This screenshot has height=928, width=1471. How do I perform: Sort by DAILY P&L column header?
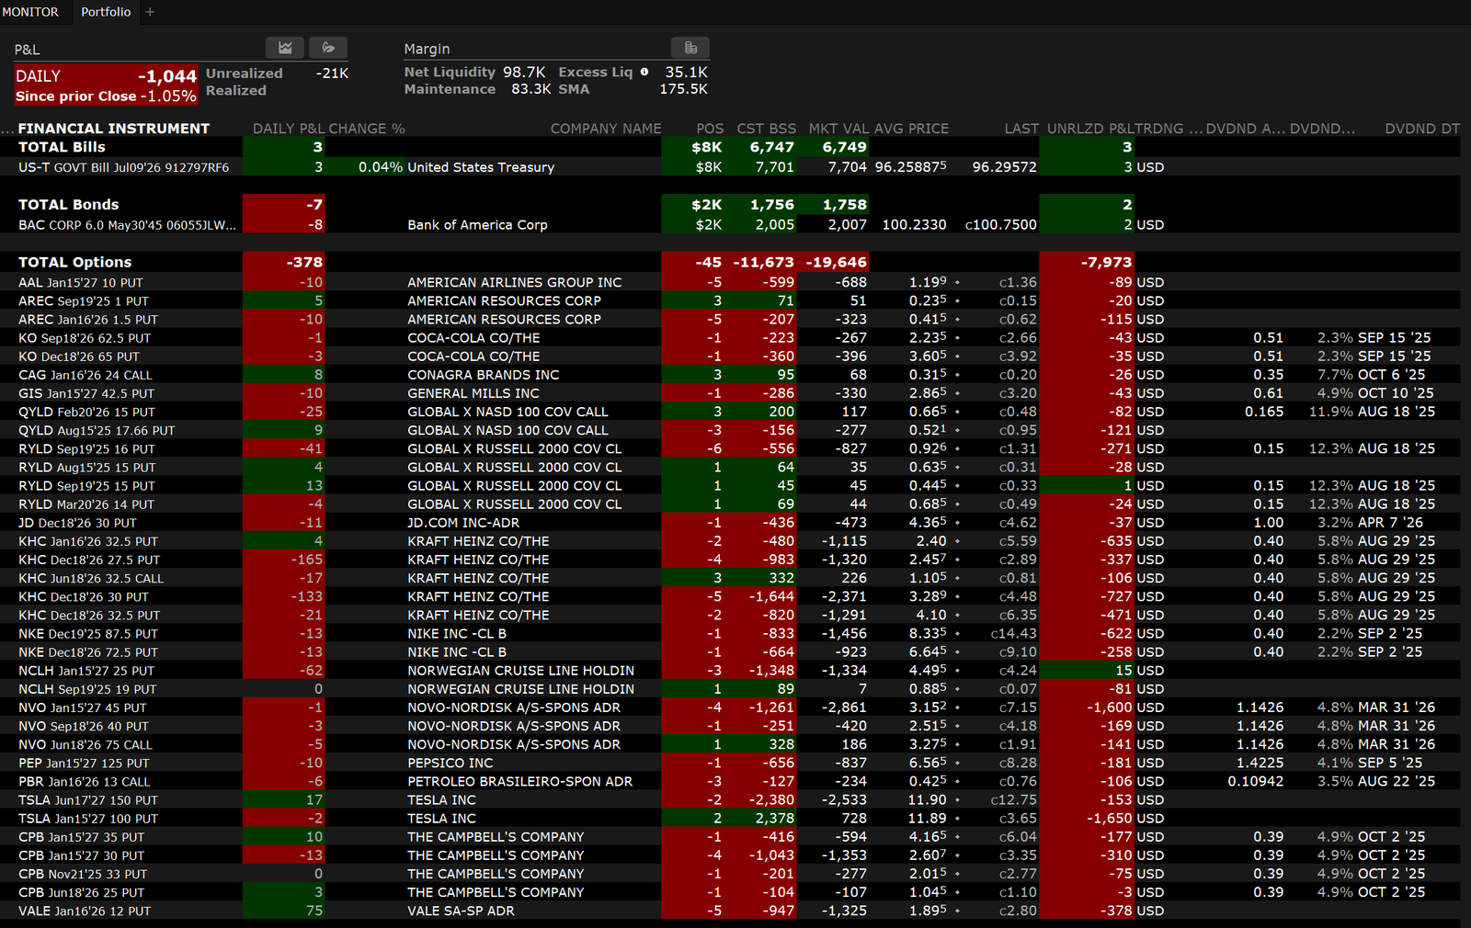[288, 129]
